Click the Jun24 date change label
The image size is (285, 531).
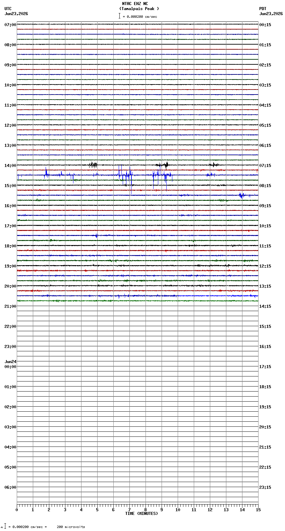(x=10, y=362)
